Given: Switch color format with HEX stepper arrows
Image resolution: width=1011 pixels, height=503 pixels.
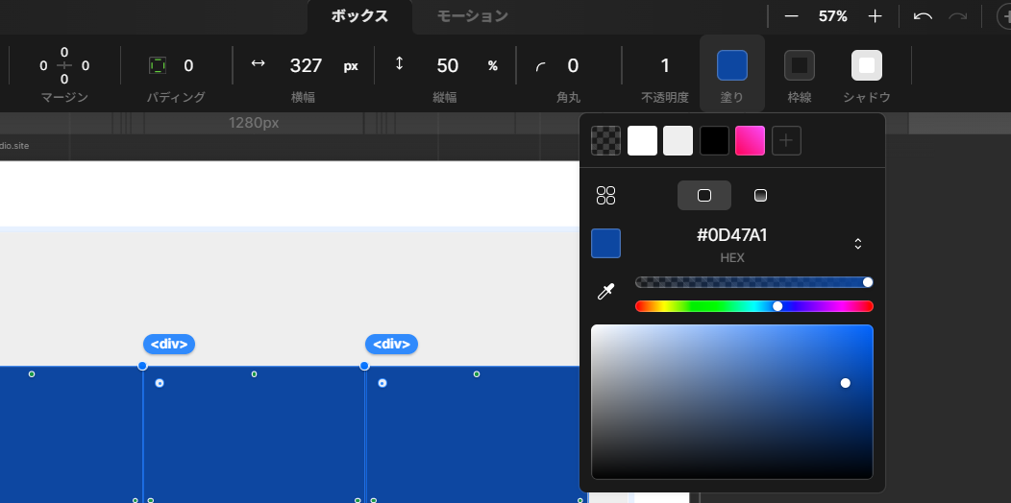Looking at the screenshot, I should (x=858, y=244).
